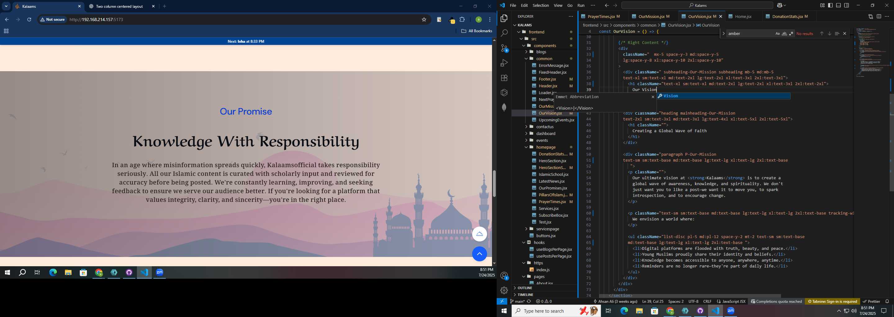Expand the contactus folder
894x317 pixels.
point(545,127)
